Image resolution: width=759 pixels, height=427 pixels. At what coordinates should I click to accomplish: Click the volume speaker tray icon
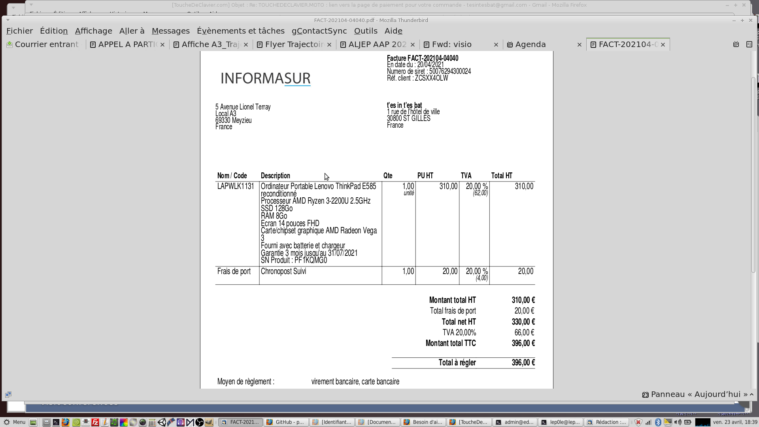678,422
